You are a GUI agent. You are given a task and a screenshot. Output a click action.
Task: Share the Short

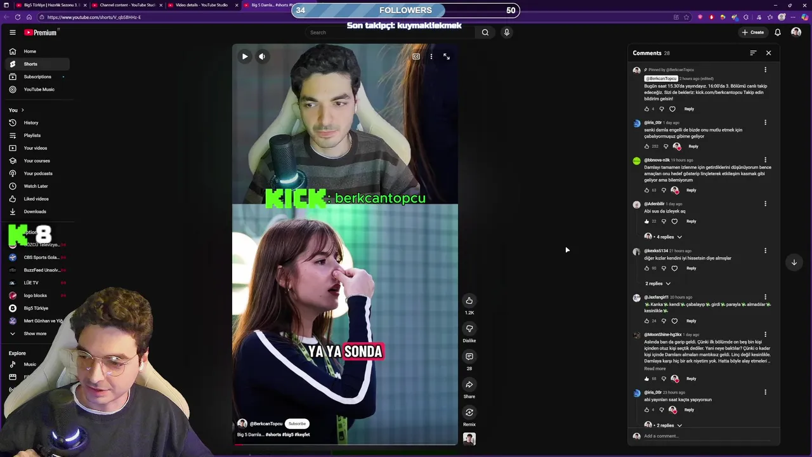(x=469, y=385)
